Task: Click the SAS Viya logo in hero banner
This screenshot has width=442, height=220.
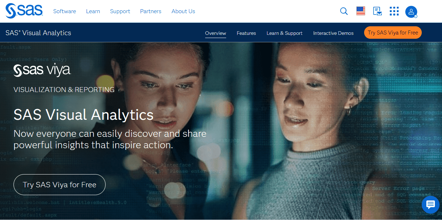Action: (42, 70)
